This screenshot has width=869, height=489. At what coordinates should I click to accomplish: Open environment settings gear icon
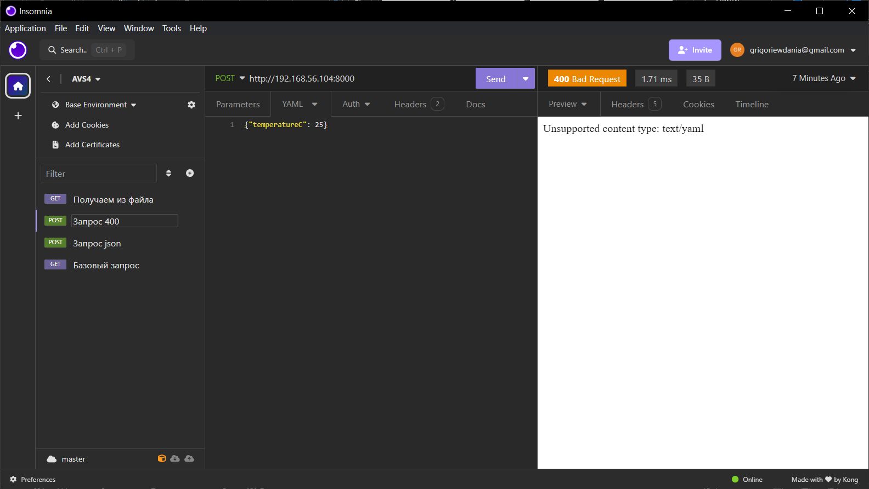pyautogui.click(x=191, y=105)
